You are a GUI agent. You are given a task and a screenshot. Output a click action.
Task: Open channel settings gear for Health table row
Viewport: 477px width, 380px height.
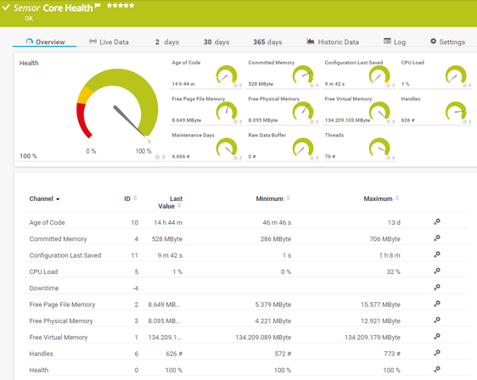[x=437, y=370]
